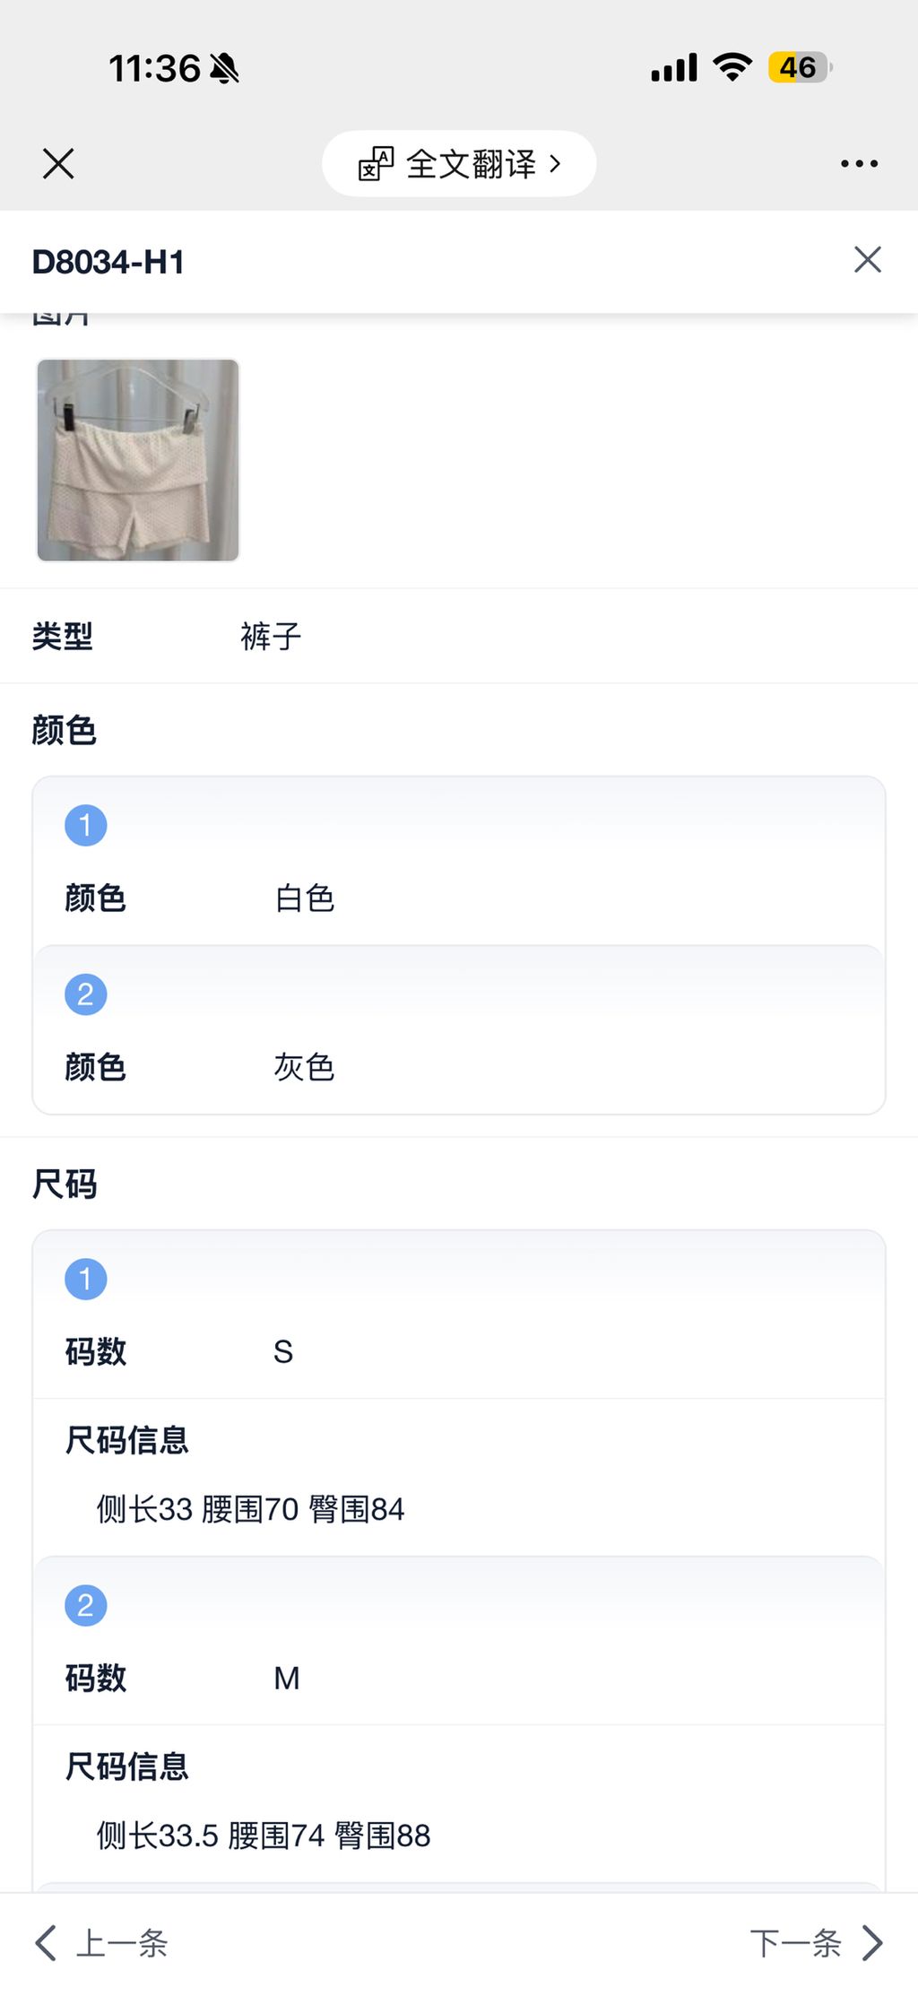The width and height of the screenshot is (918, 1996).
Task: Tap the size S value field
Action: tap(283, 1351)
